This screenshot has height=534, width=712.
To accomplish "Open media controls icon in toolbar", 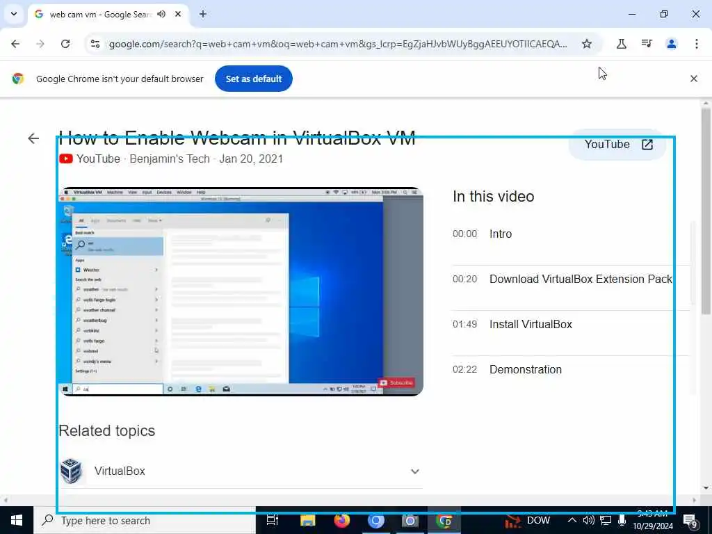I will pyautogui.click(x=647, y=44).
